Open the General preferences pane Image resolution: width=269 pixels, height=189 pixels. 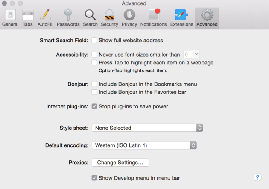click(x=10, y=18)
